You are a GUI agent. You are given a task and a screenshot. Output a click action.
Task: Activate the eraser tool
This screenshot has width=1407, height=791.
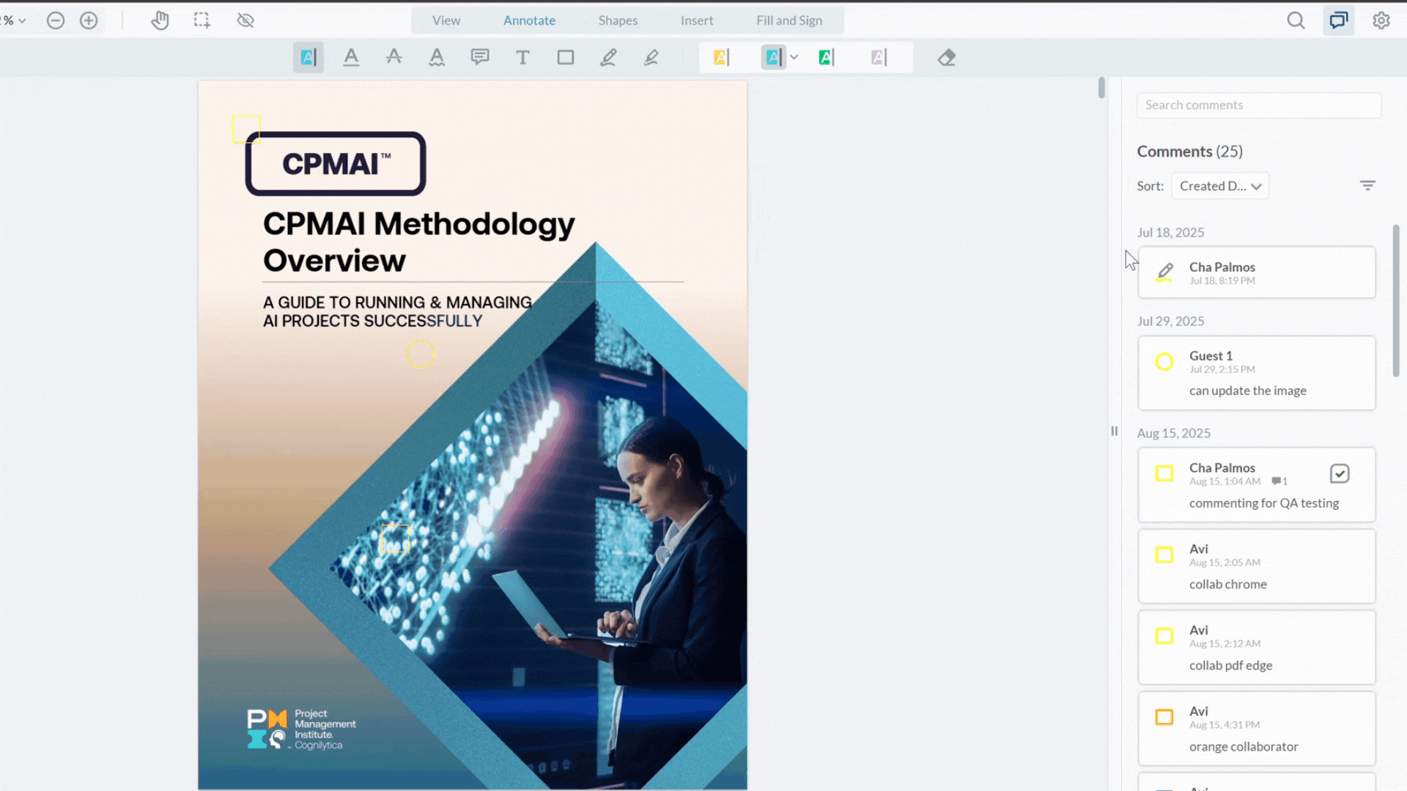946,57
